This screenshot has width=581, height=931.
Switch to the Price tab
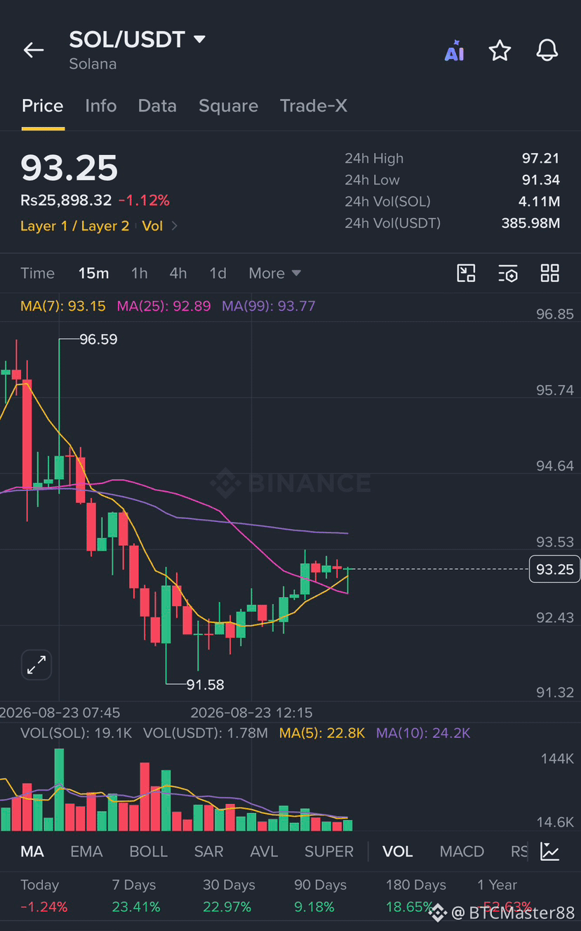[43, 106]
